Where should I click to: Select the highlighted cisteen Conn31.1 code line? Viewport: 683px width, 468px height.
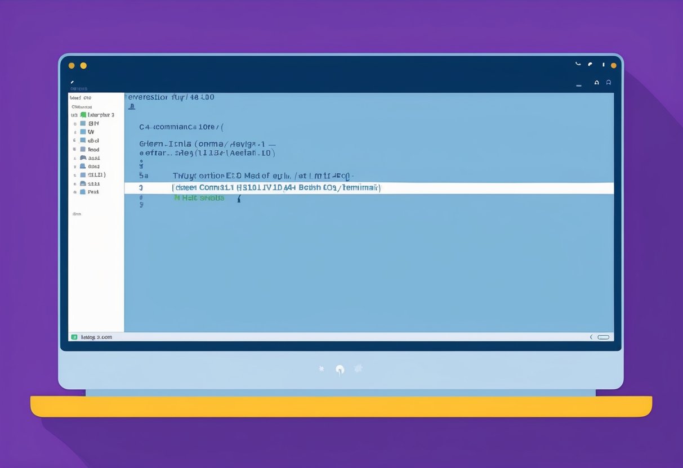tap(276, 187)
